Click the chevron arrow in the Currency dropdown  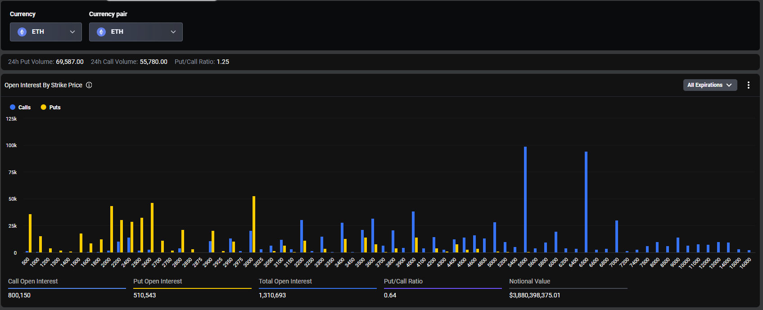tap(72, 32)
